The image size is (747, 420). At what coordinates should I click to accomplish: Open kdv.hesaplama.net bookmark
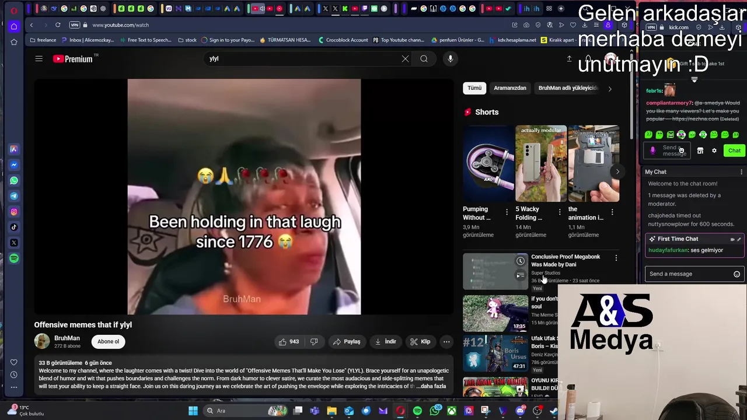pos(513,40)
